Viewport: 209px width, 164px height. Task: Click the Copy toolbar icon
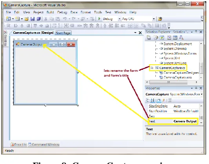click(51, 19)
